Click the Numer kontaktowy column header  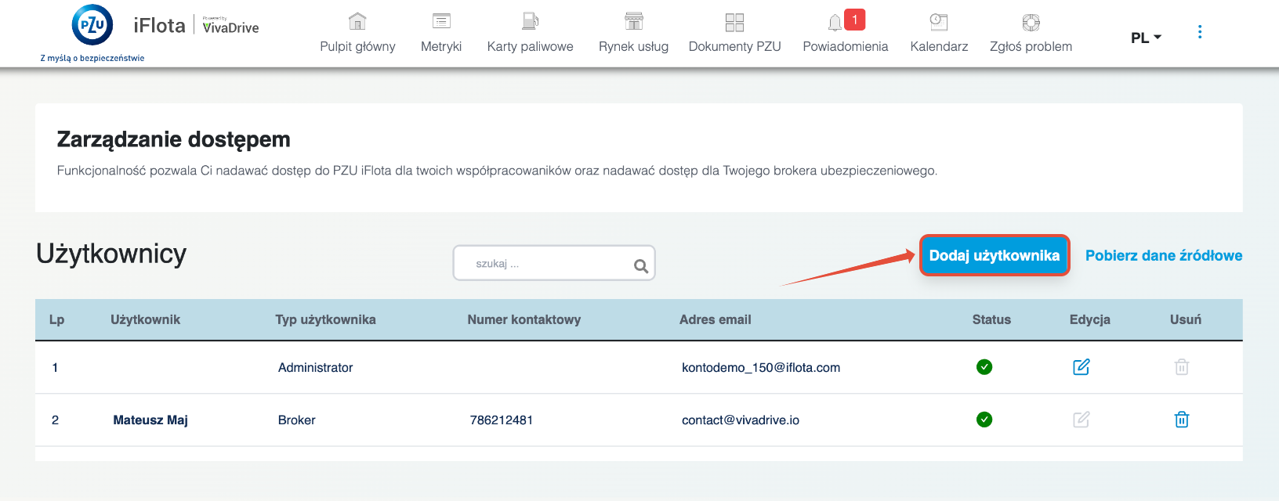(x=524, y=319)
